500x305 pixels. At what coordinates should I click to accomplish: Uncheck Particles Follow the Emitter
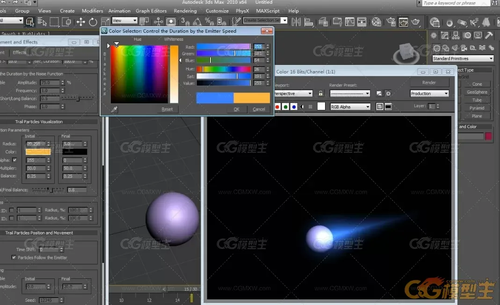click(x=14, y=257)
